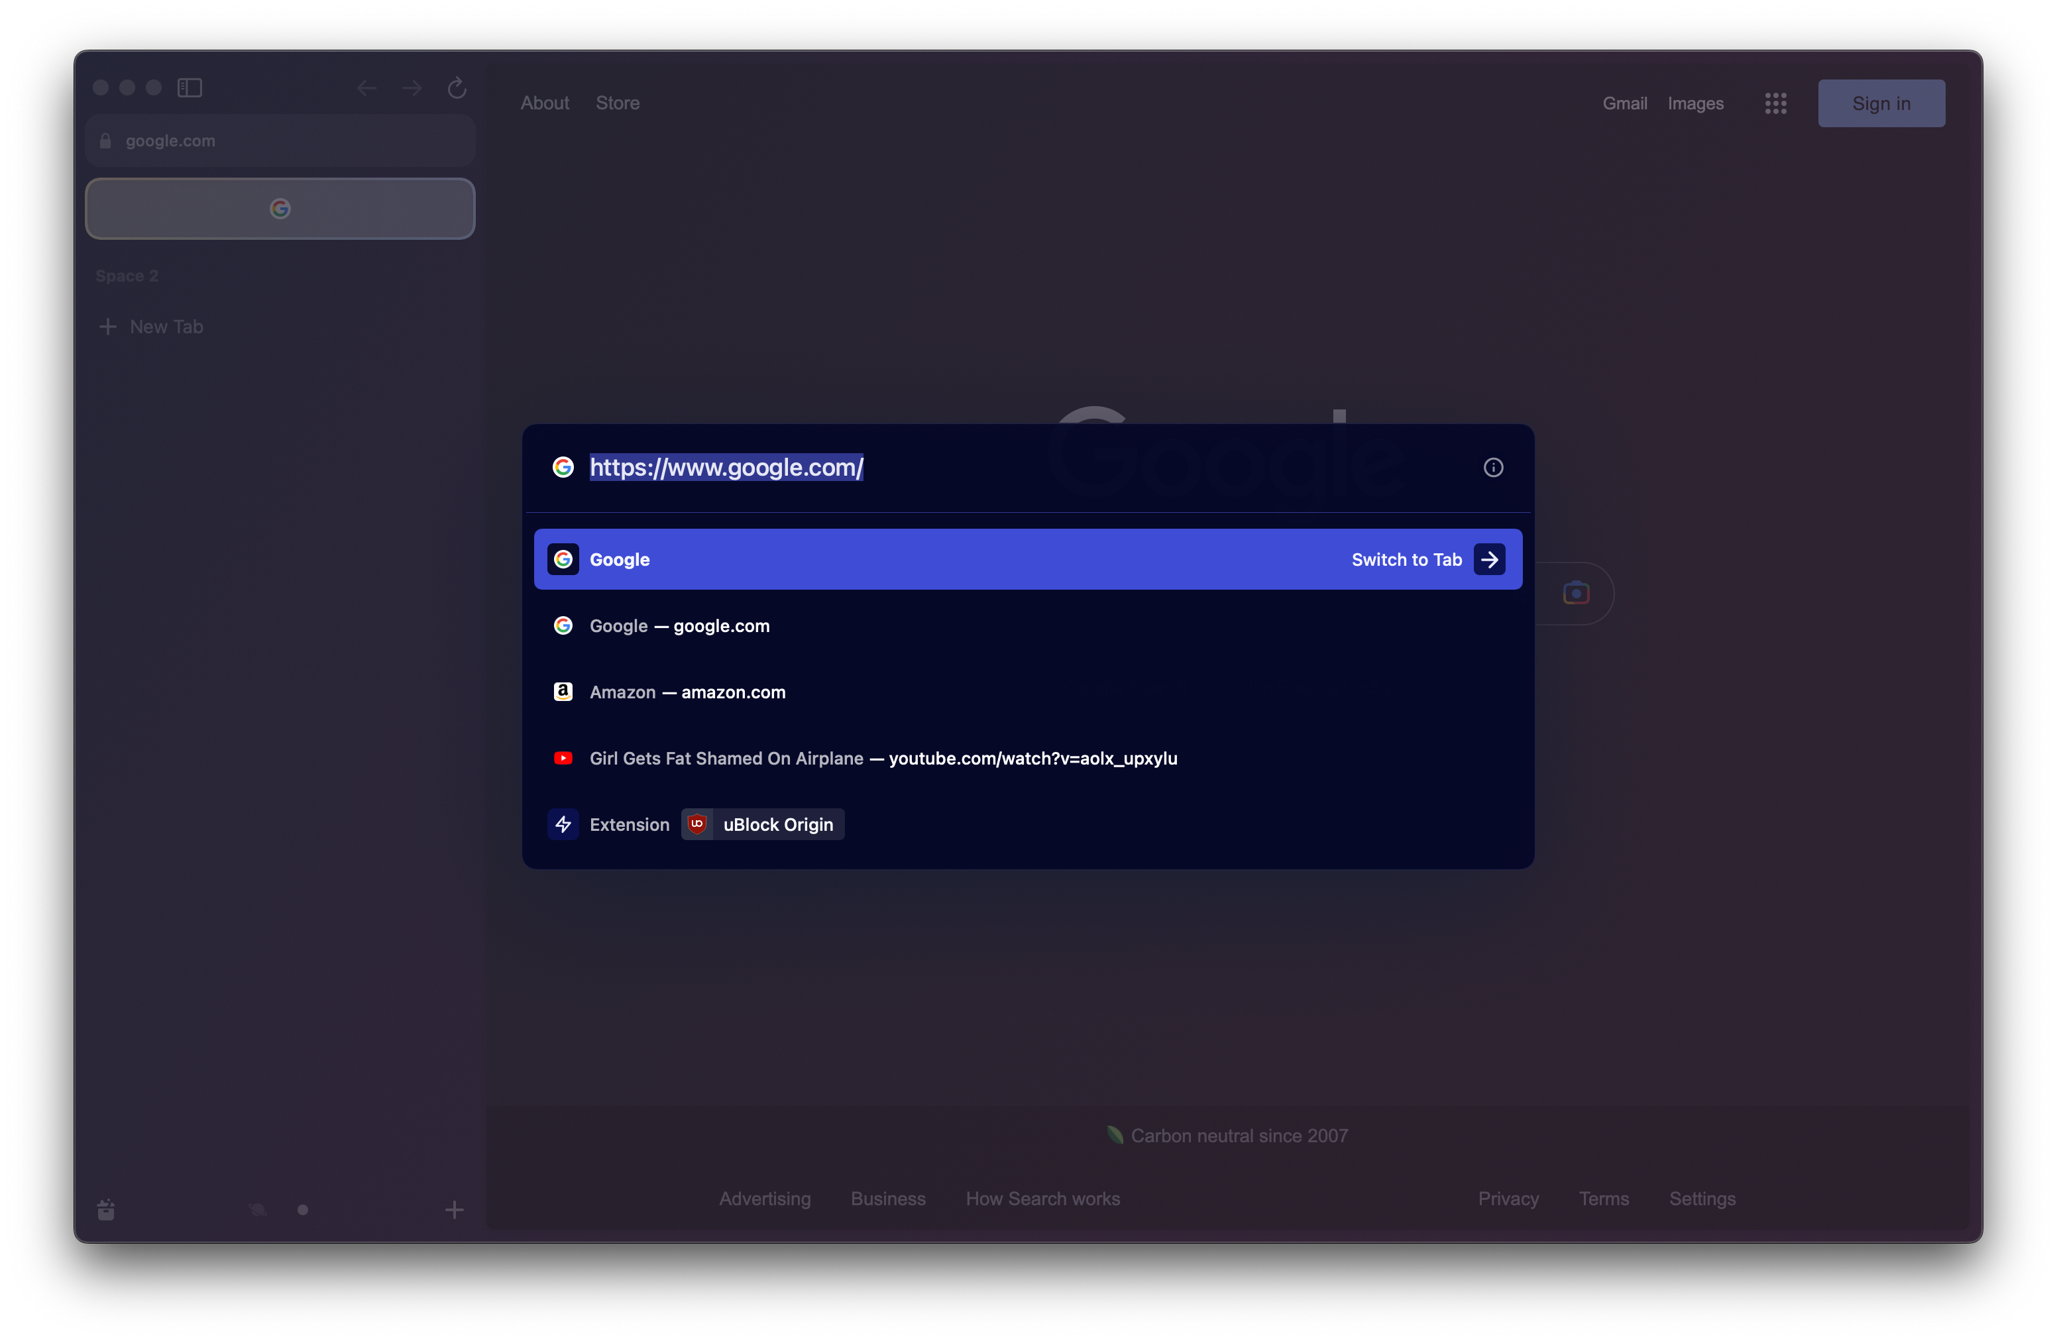Click the info icon in command bar
Viewport: 2057px width, 1341px height.
tap(1494, 468)
